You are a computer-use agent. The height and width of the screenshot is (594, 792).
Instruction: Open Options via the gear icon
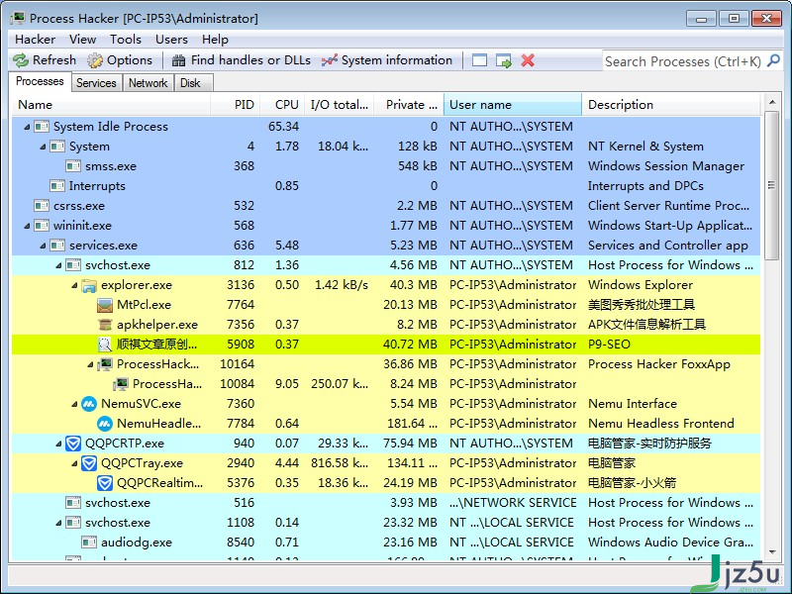point(94,60)
